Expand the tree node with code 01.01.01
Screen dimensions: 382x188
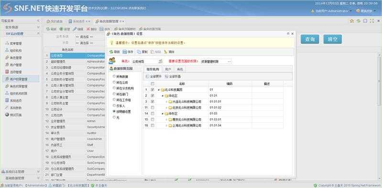tap(166, 102)
